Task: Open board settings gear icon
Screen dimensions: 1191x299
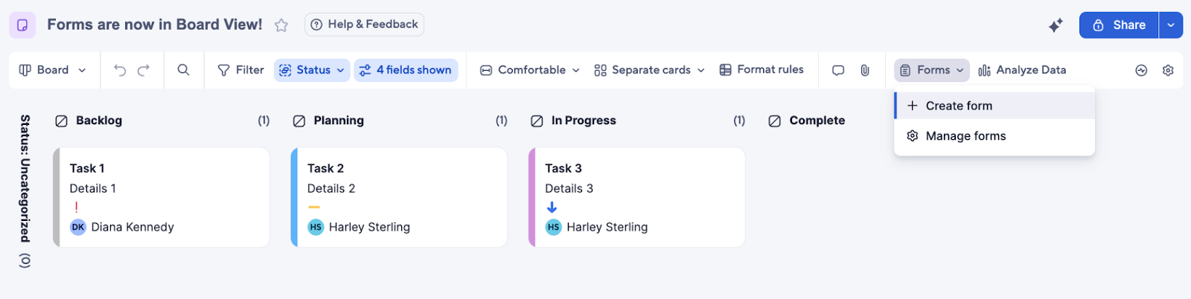Action: [1168, 70]
